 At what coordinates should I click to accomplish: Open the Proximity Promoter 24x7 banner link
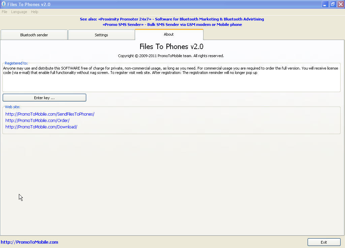tap(172, 19)
